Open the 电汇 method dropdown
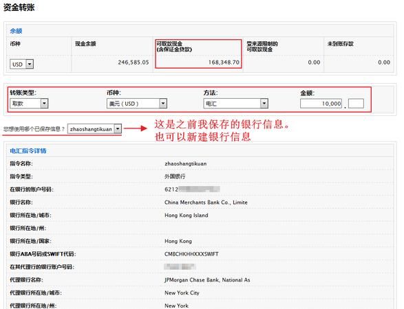Viewport: 404px width, 309px height. [x=236, y=104]
